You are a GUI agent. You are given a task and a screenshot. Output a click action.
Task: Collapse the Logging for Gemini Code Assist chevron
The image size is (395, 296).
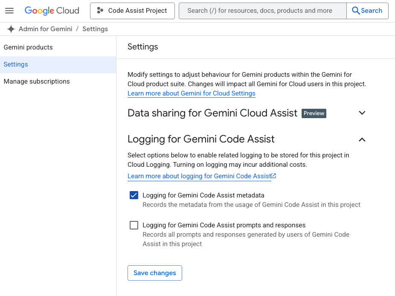tap(362, 139)
